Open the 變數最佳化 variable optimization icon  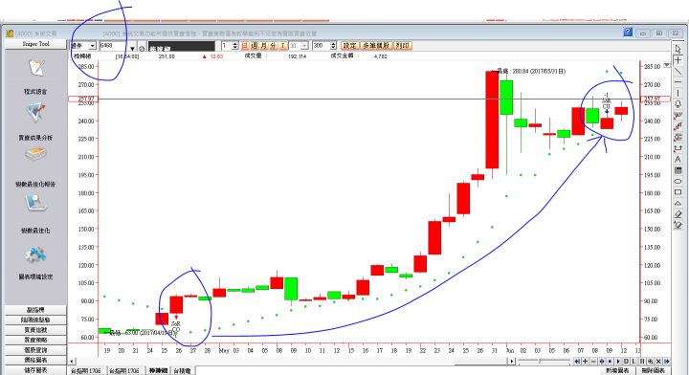point(35,204)
